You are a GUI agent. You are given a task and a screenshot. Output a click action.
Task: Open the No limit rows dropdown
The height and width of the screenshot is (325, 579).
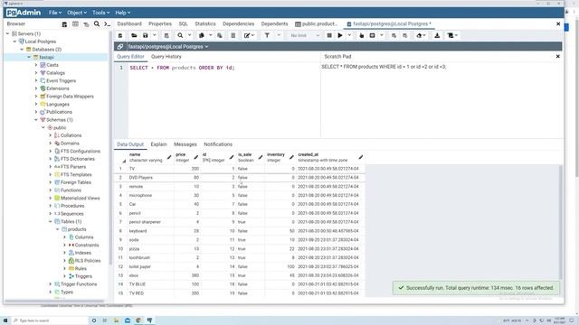pyautogui.click(x=304, y=35)
